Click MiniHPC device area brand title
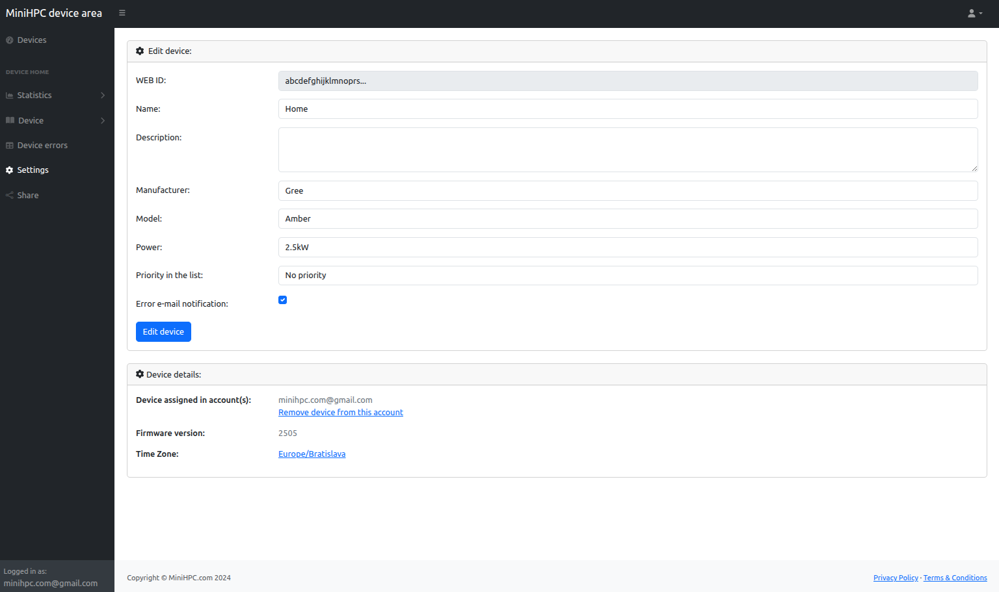Screen dimensions: 999x592 54,13
